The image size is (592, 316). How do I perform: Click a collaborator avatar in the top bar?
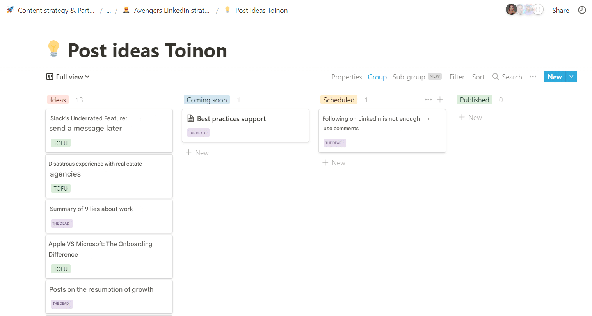coord(511,9)
